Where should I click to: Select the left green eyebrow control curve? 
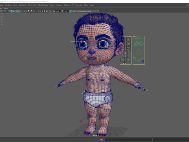coord(137,38)
